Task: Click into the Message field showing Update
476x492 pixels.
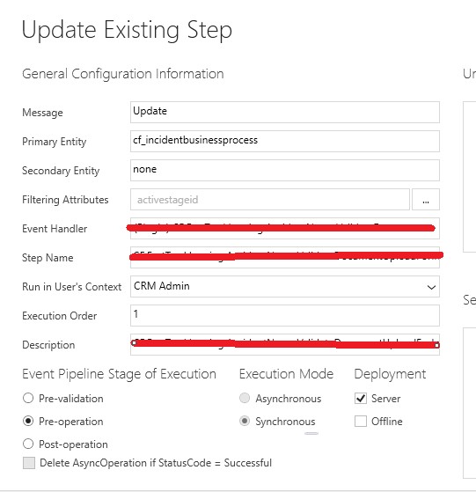Action: pos(285,112)
